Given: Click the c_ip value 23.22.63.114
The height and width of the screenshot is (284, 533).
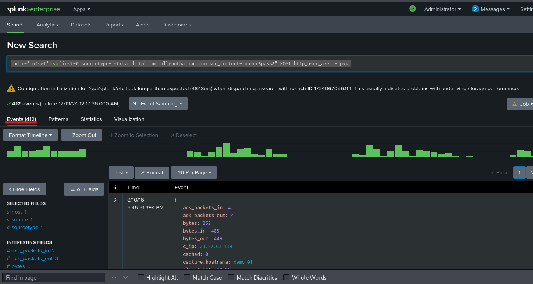Looking at the screenshot, I should [216, 246].
